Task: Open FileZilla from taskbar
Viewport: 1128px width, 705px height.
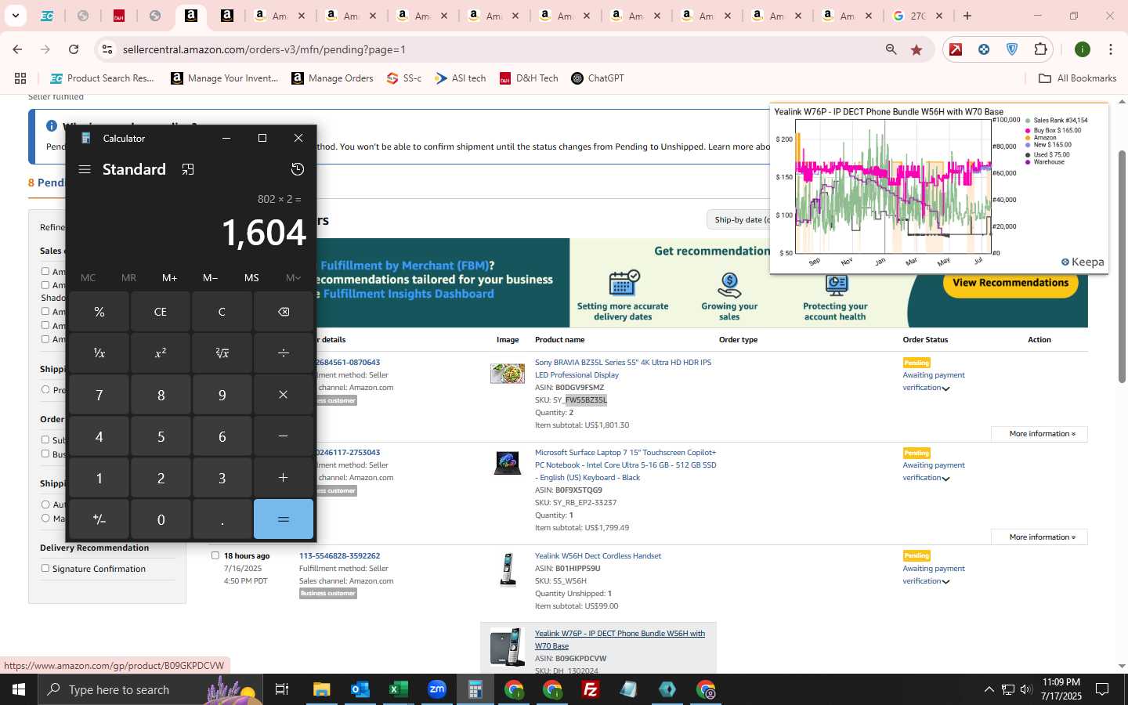Action: (x=591, y=689)
